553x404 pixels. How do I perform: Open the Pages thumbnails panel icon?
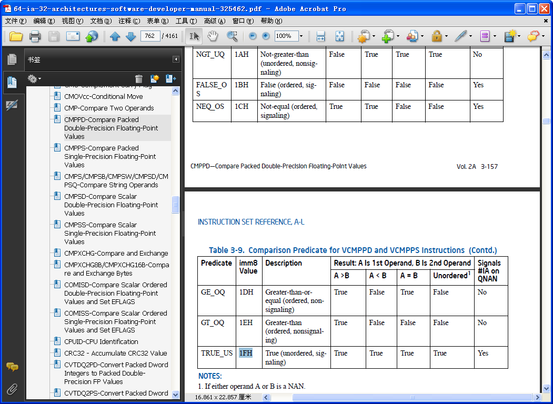pyautogui.click(x=12, y=59)
